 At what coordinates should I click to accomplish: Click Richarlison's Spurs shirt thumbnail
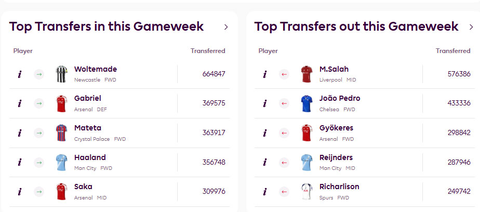tap(307, 192)
